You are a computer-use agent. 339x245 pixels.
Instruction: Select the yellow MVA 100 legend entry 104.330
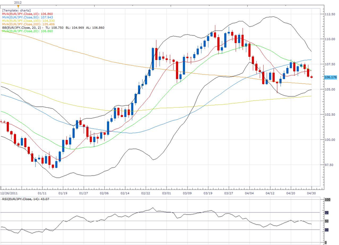click(28, 21)
